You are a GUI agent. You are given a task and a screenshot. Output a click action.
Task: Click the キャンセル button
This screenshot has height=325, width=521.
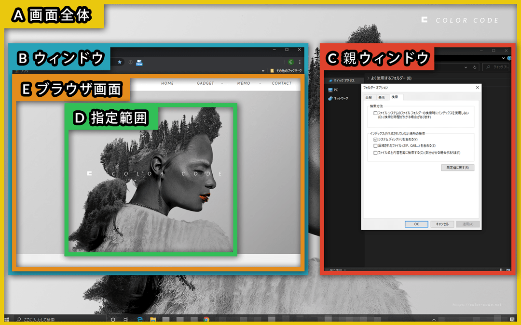click(442, 224)
